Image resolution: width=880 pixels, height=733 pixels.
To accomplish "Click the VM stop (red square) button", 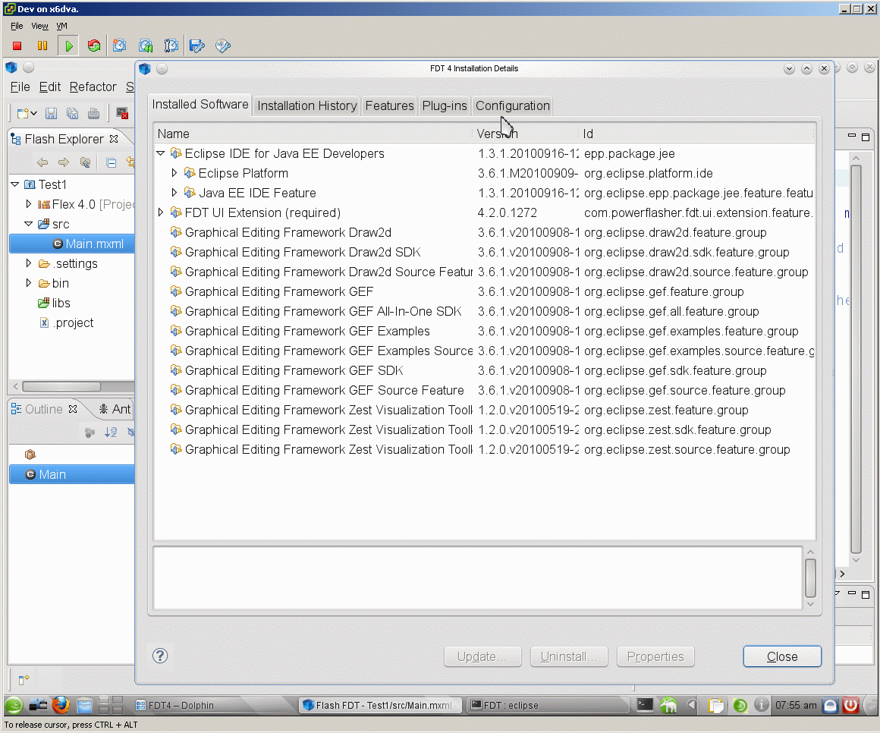I will [x=17, y=46].
